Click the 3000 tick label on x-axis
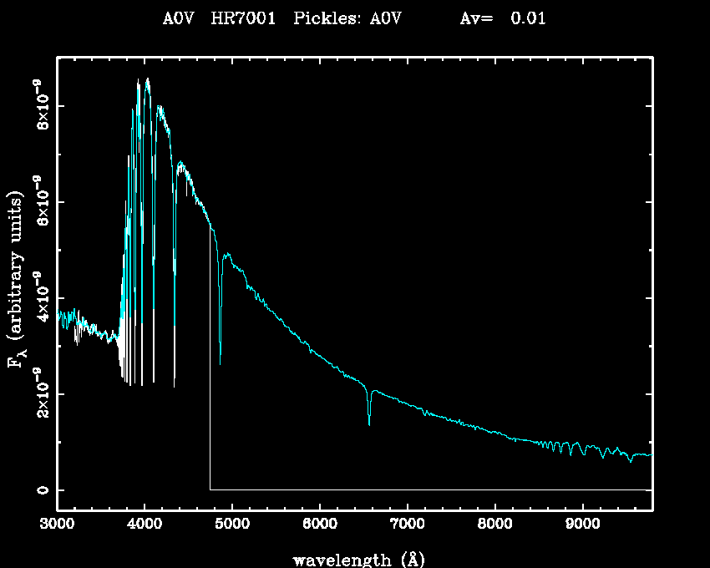Screen dimensions: 710x568 57,525
